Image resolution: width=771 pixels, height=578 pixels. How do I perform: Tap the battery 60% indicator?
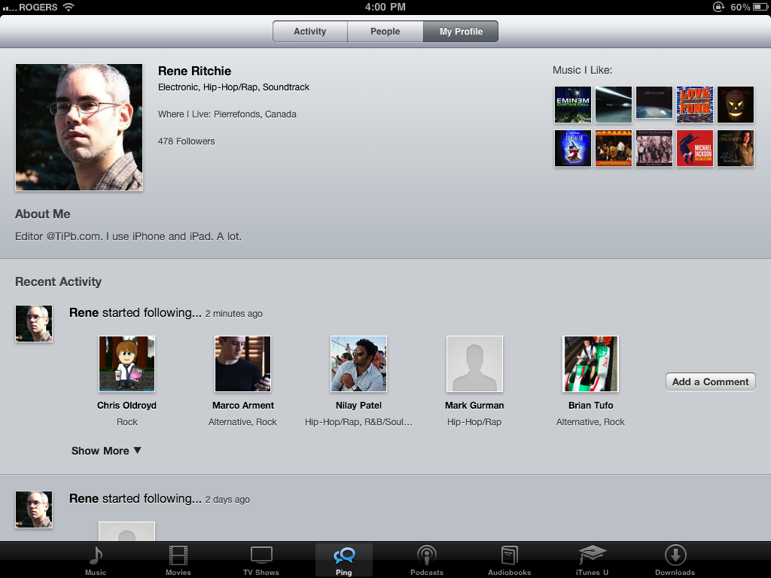pos(749,7)
